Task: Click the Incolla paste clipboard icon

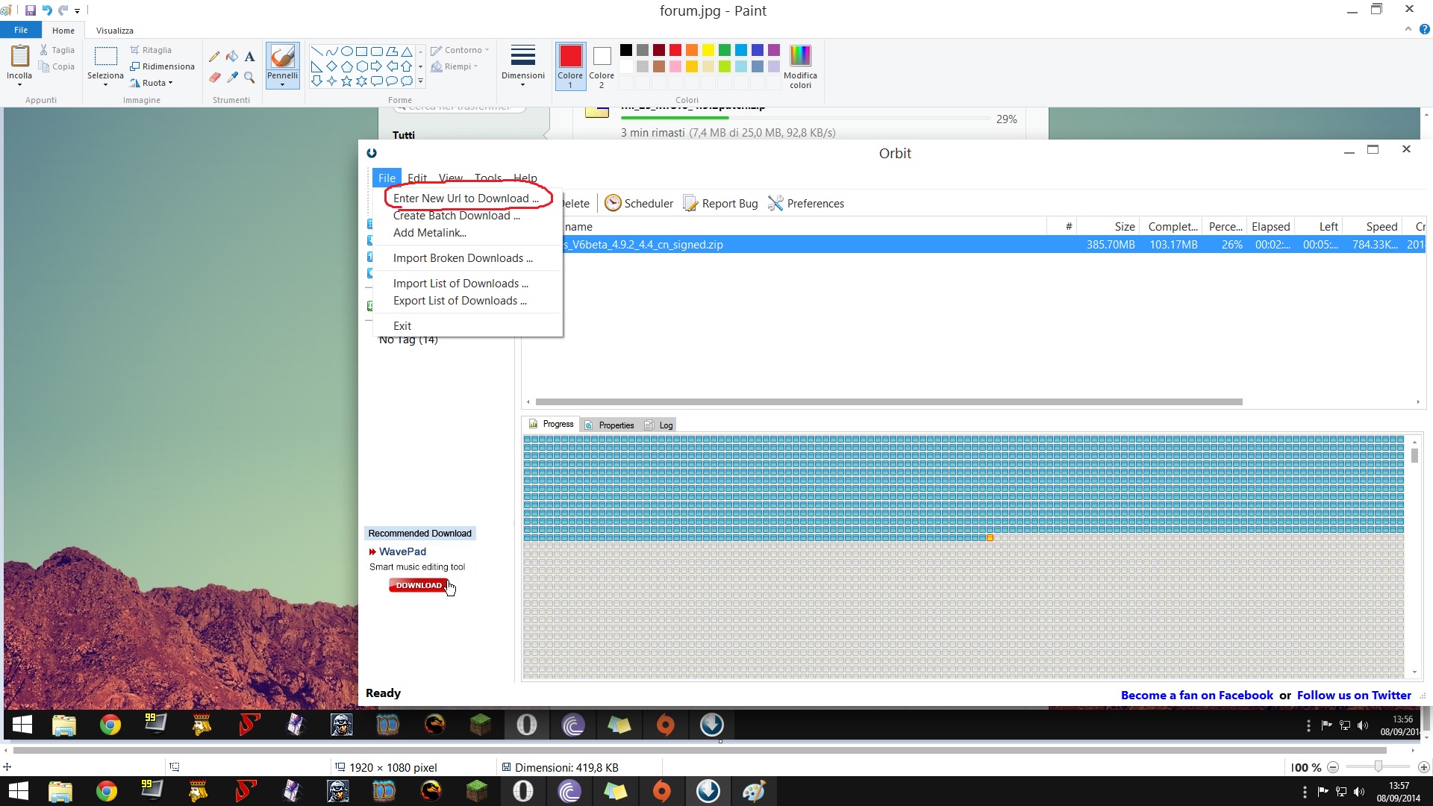Action: [x=19, y=57]
